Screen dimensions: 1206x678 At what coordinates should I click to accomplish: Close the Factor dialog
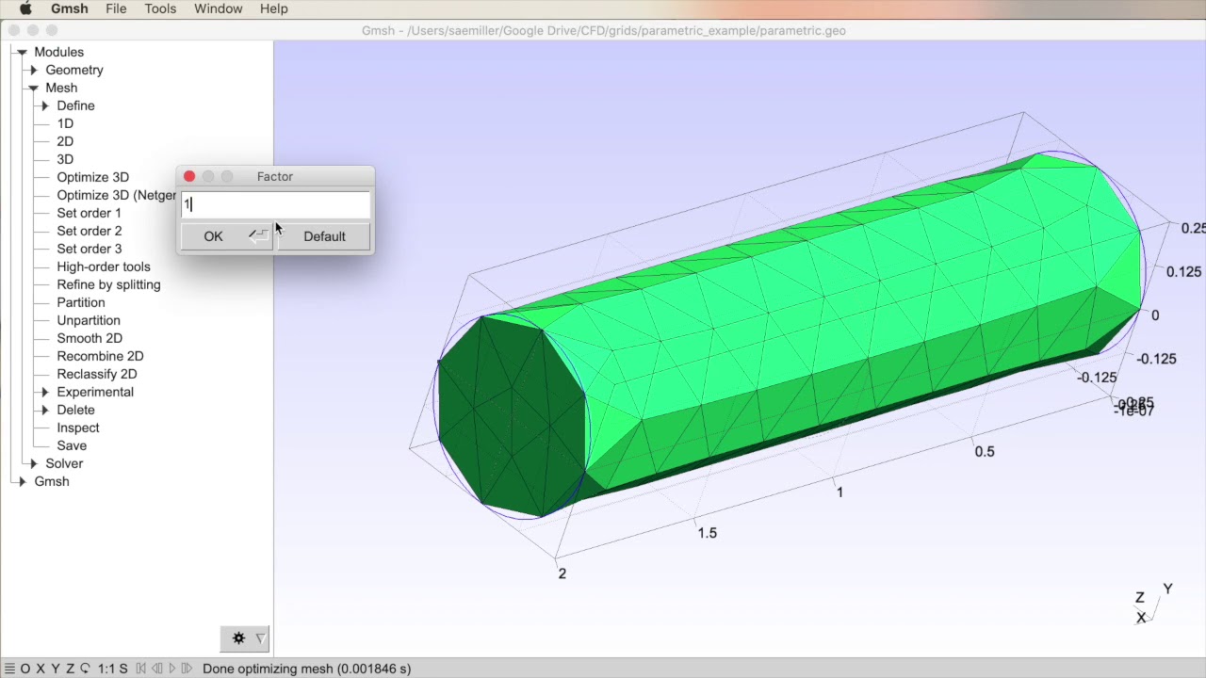[x=189, y=176]
